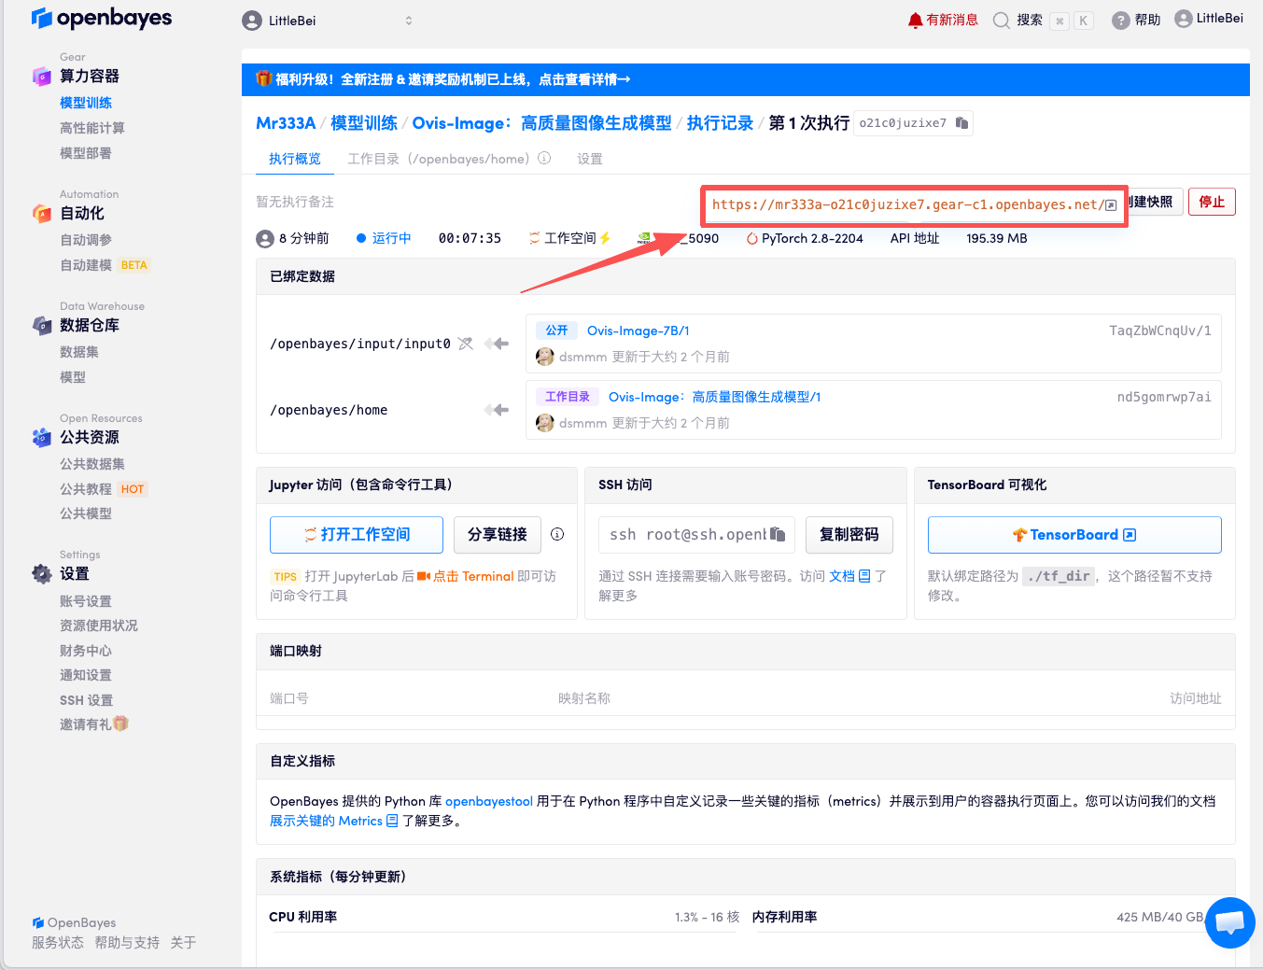Go to 自动建模 BETA in the sidebar
The width and height of the screenshot is (1263, 970).
105,265
